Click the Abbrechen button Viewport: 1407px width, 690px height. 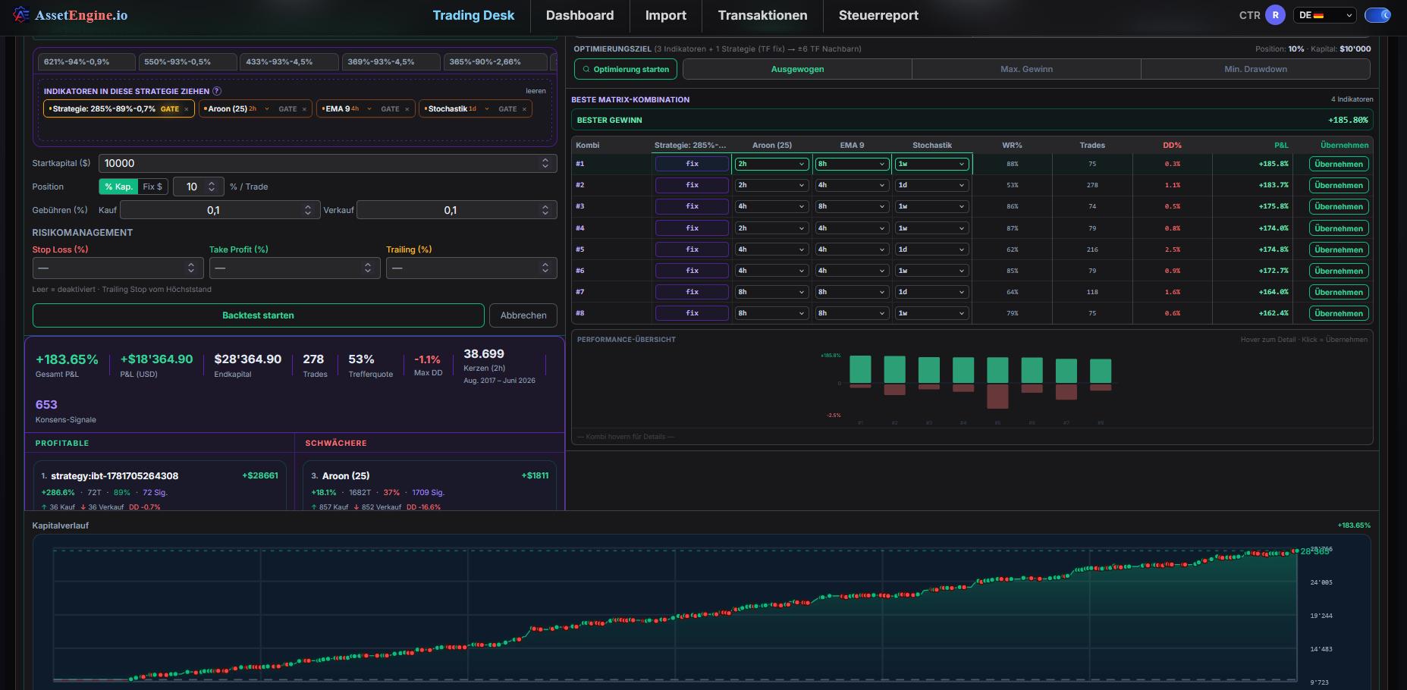[x=523, y=315]
